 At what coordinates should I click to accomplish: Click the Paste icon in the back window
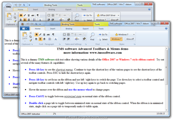pyautogui.click(x=9, y=15)
